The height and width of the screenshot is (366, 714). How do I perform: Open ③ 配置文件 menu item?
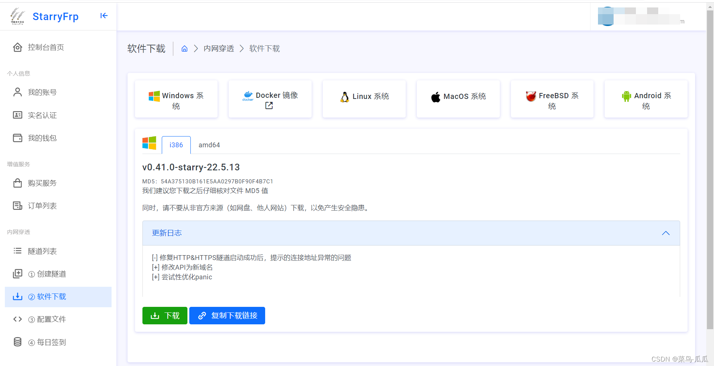pos(58,319)
